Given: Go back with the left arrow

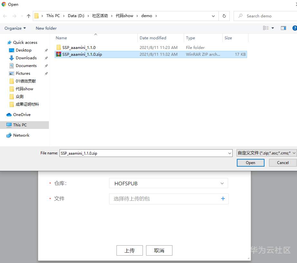Looking at the screenshot, I should coord(5,16).
